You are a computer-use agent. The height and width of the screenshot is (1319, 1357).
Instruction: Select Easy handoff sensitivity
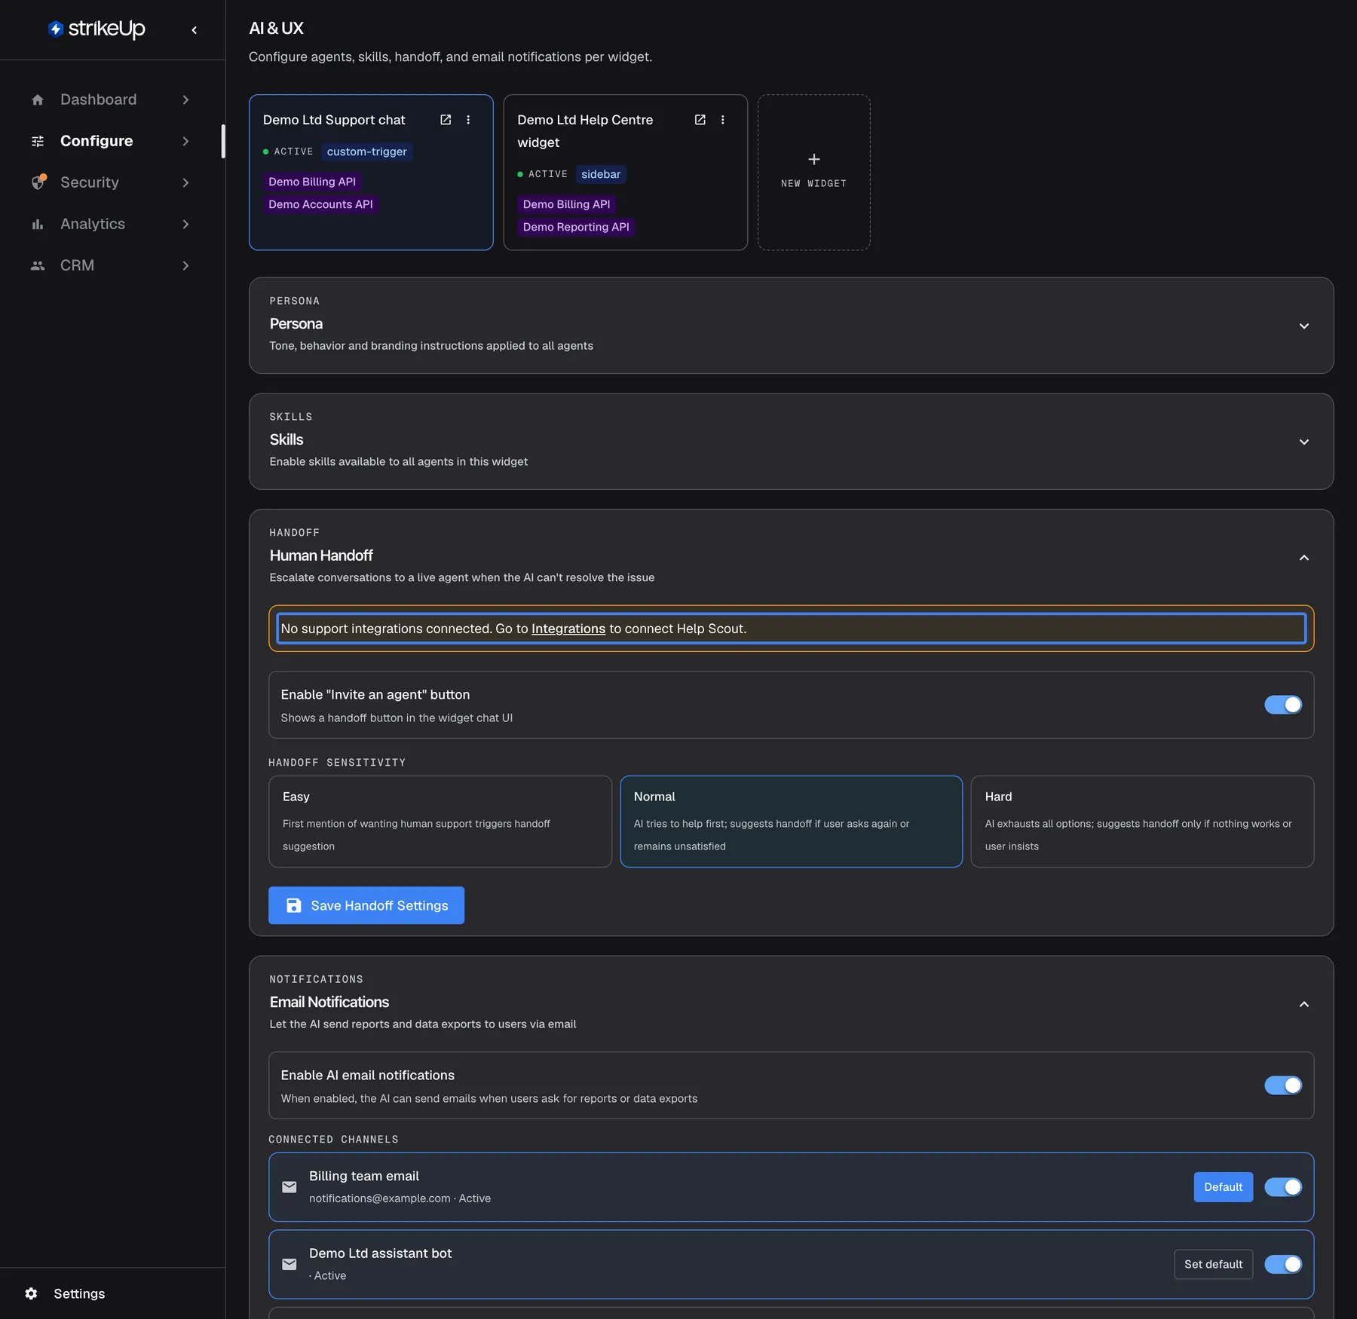coord(440,822)
